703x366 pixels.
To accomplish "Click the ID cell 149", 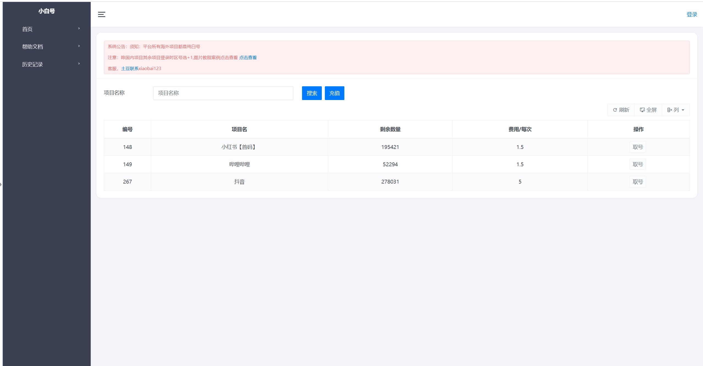I will [128, 164].
